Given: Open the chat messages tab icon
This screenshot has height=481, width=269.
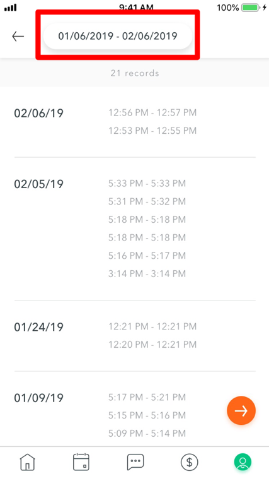Looking at the screenshot, I should pyautogui.click(x=135, y=462).
